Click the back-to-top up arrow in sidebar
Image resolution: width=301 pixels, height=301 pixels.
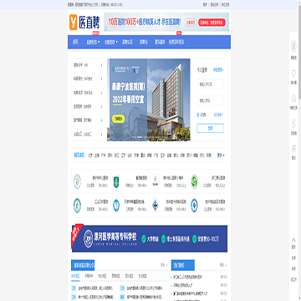[293, 240]
